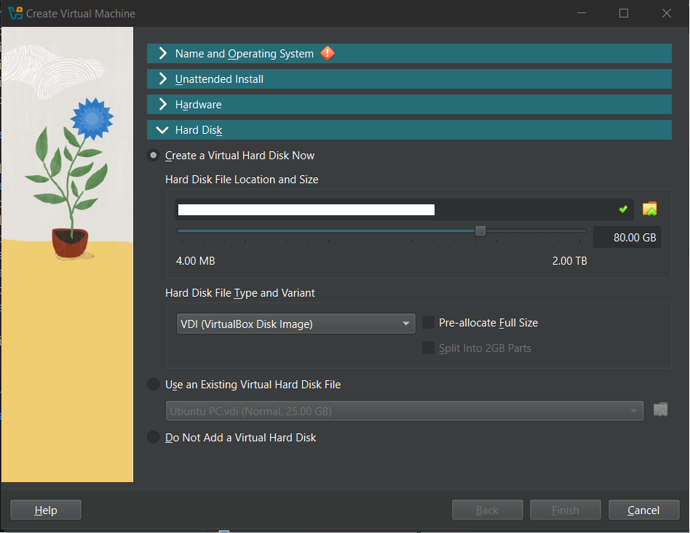Click the folder icon to choose disk location
The image size is (690, 533).
(649, 209)
